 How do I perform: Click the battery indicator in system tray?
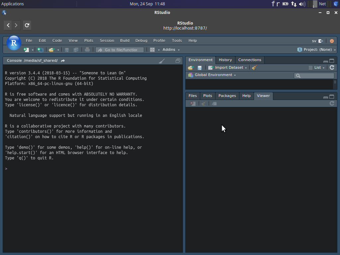pos(285,4)
